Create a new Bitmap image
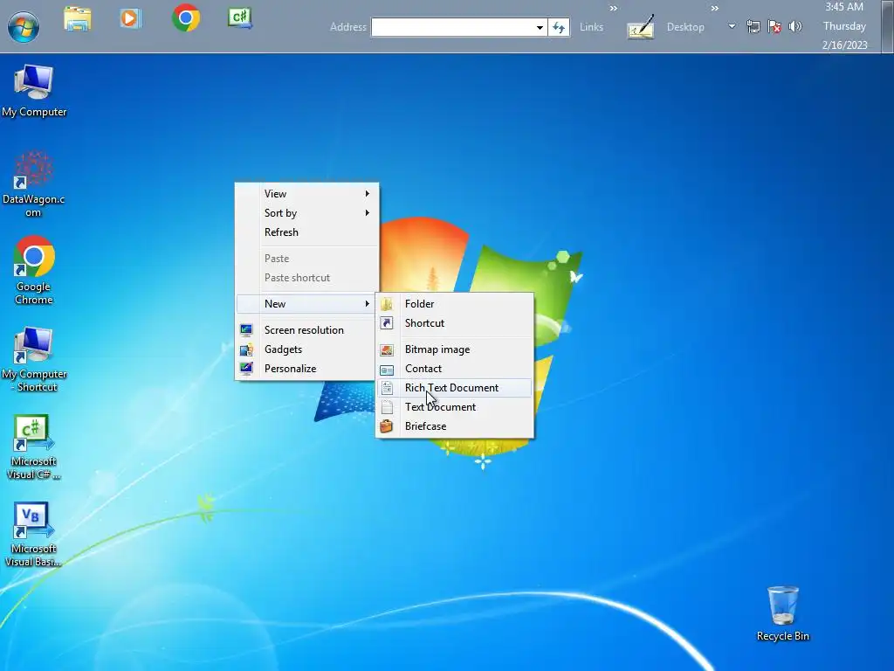This screenshot has width=894, height=671. 454,349
